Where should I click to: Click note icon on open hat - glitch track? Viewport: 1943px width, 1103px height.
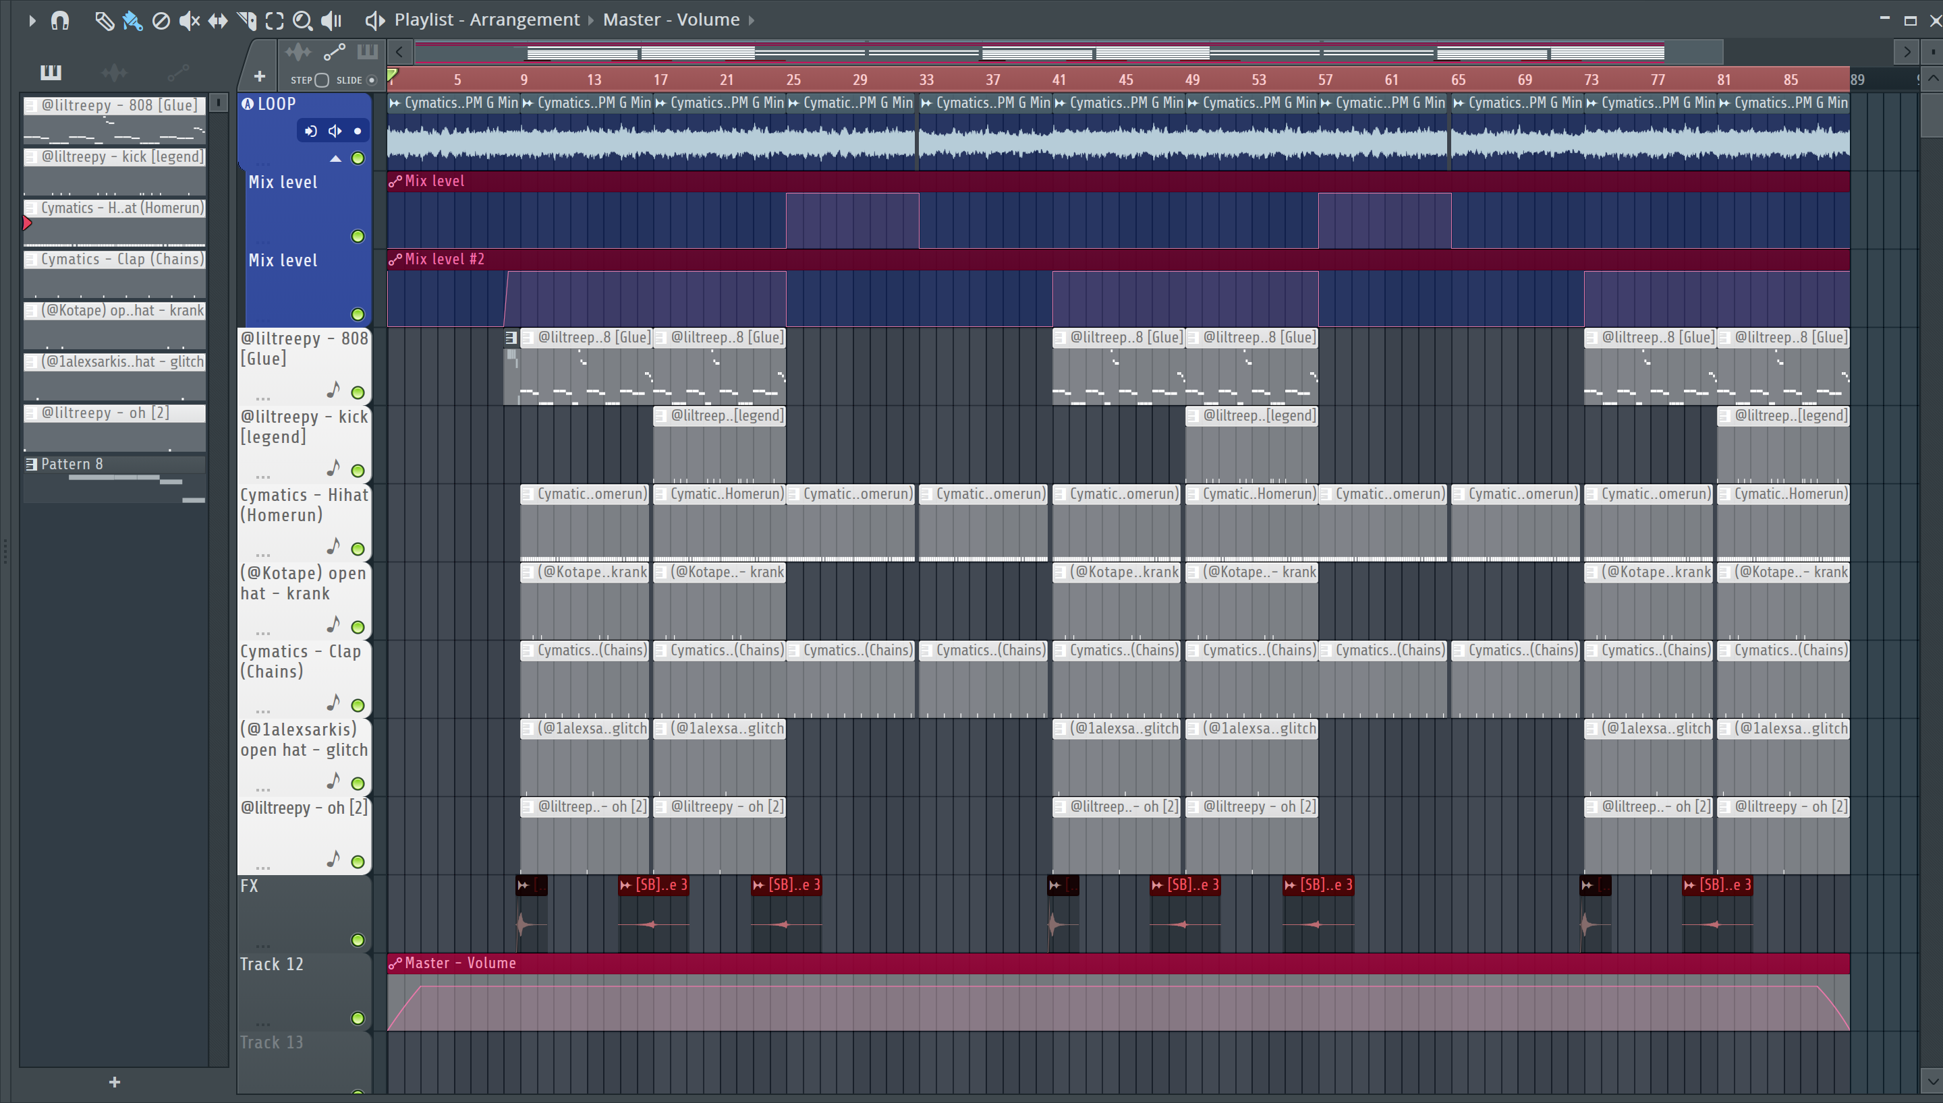[x=333, y=781]
